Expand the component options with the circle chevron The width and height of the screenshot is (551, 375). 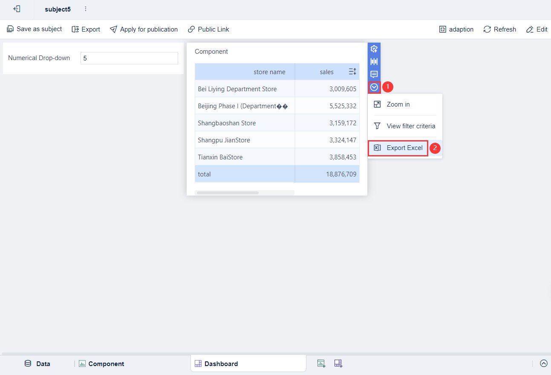tap(374, 87)
